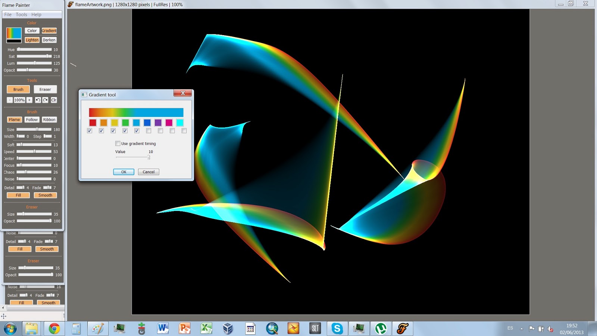Click the Chaos slider
597x336 pixels.
pos(34,172)
